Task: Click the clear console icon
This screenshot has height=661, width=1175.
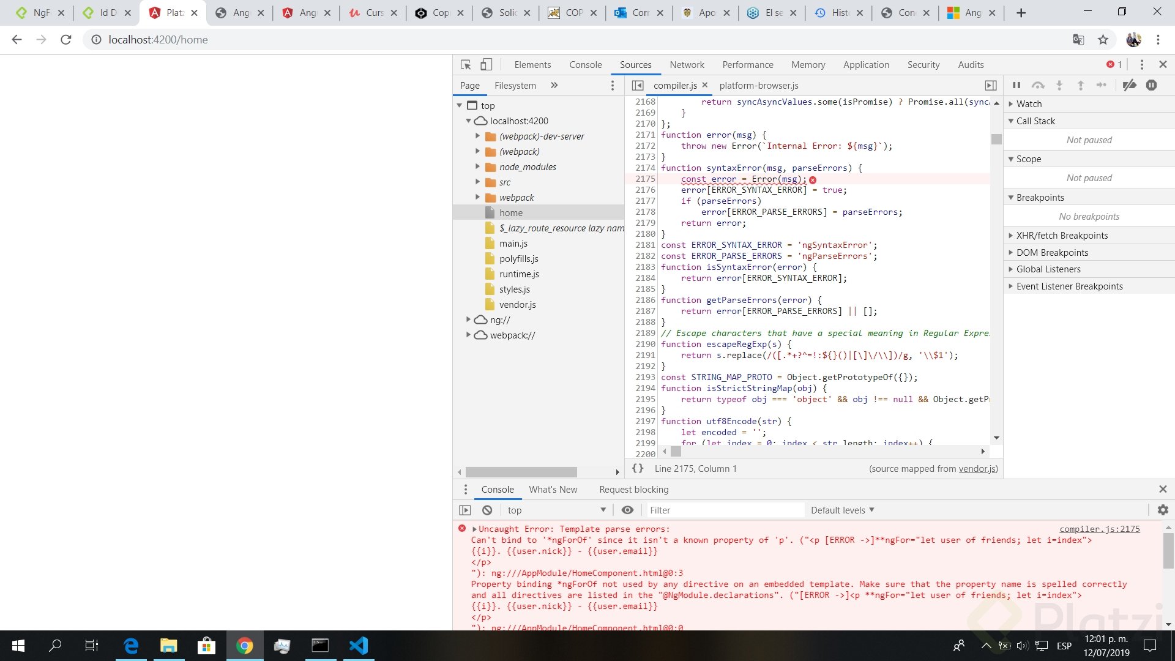Action: [x=487, y=510]
